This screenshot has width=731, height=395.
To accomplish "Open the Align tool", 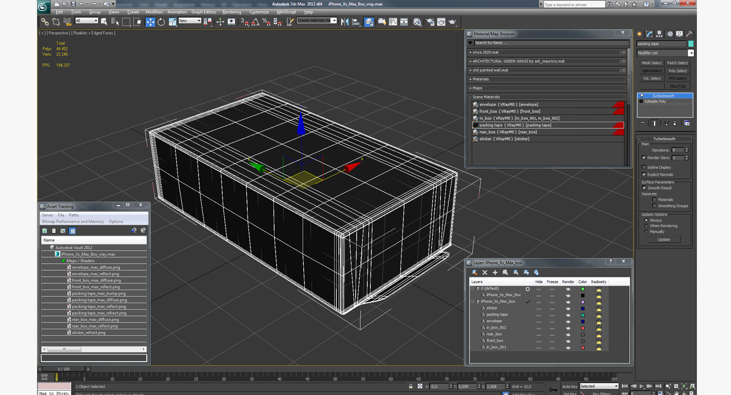I will coord(356,22).
